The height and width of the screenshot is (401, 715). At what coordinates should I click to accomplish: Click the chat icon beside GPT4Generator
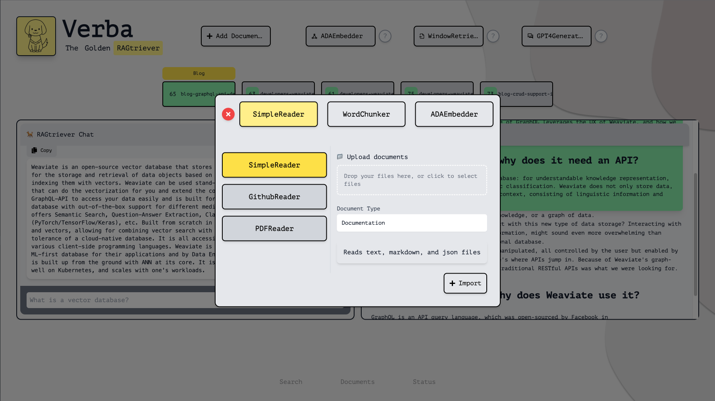[530, 36]
